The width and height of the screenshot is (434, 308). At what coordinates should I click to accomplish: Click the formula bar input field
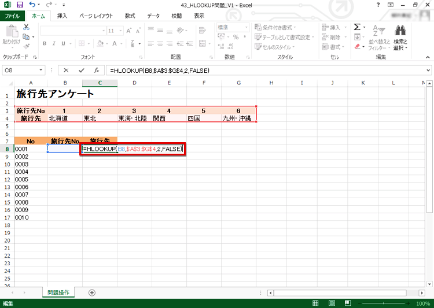pyautogui.click(x=265, y=70)
